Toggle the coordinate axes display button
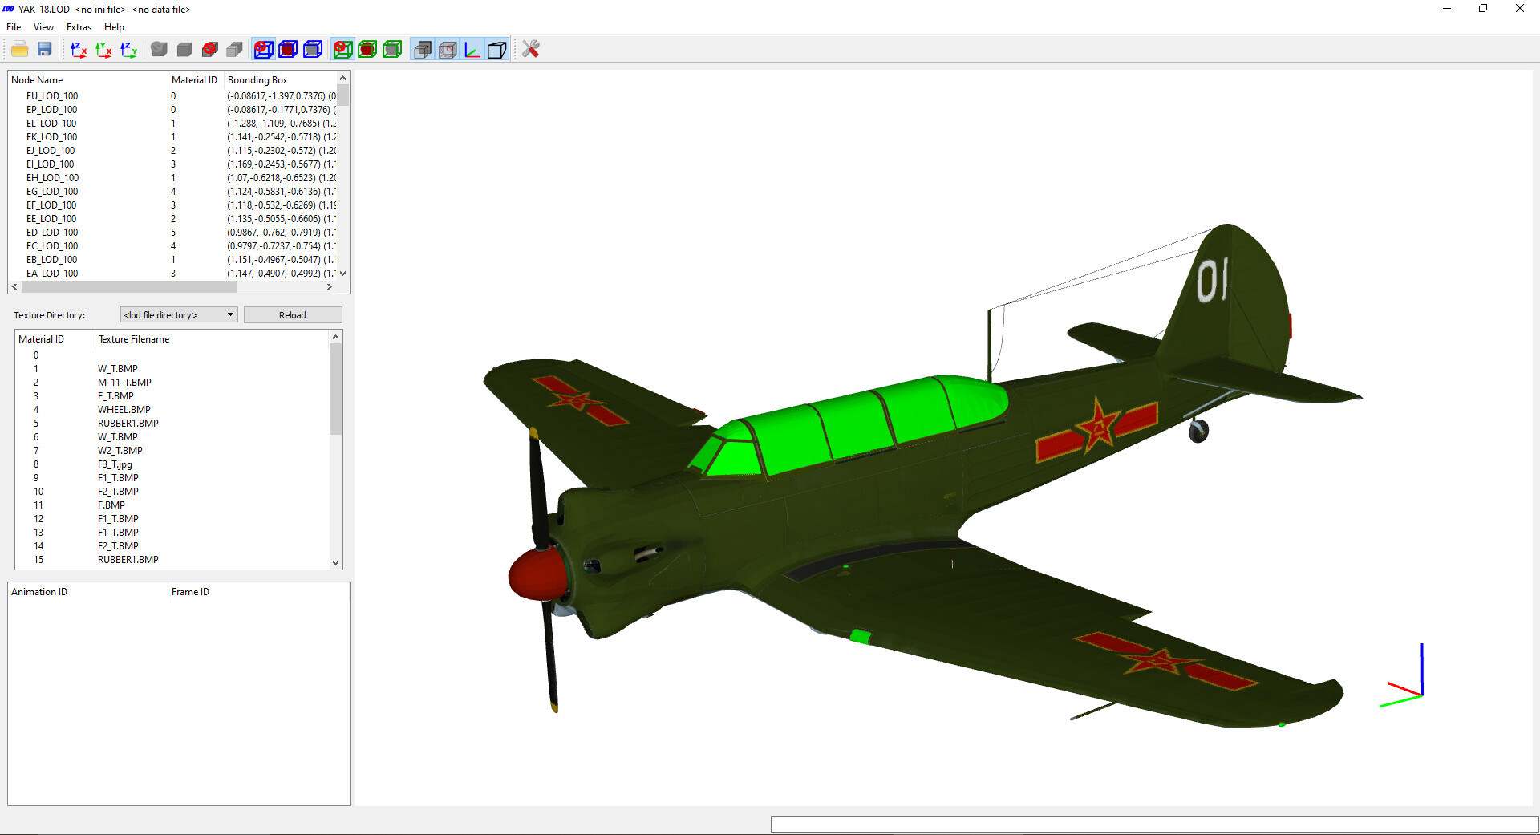1540x835 pixels. click(x=472, y=50)
